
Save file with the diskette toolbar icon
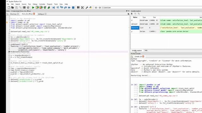(x=17, y=8)
